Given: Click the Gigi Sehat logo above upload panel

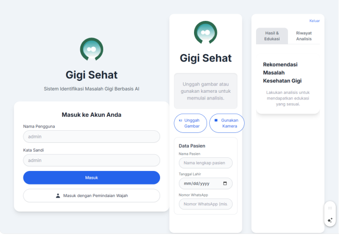Looking at the screenshot, I should tap(205, 32).
